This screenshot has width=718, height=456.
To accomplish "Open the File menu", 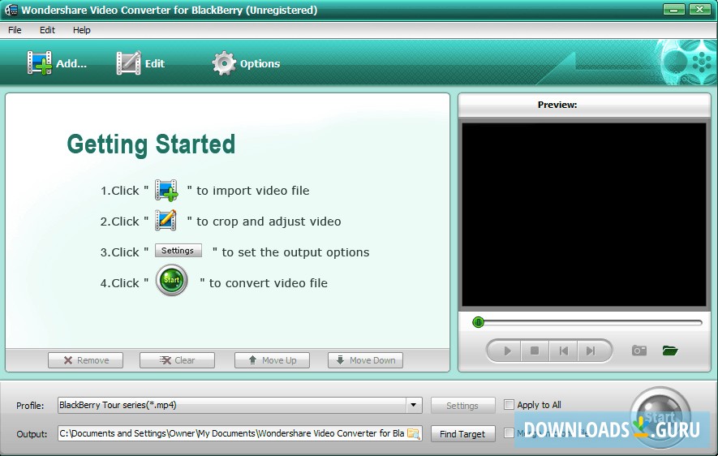I will [x=15, y=30].
